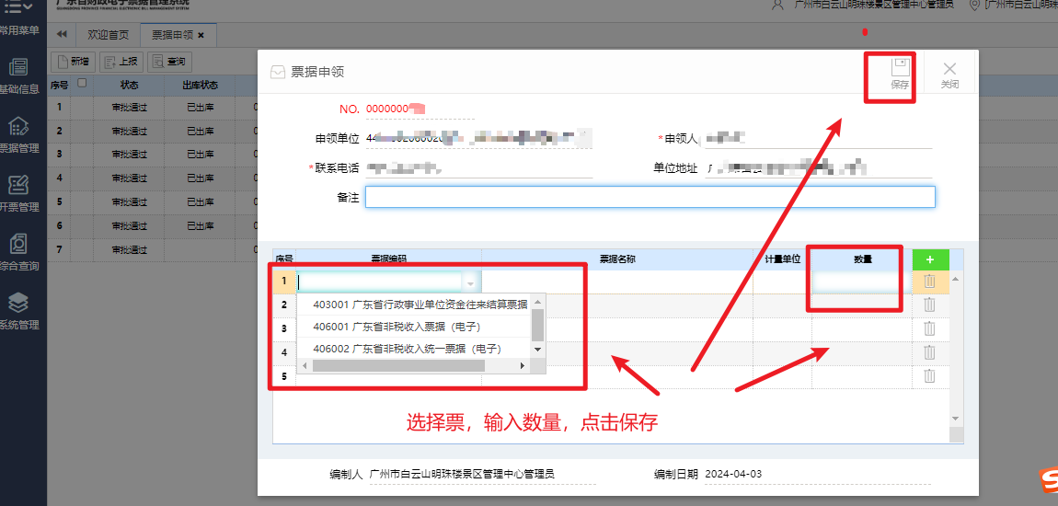This screenshot has width=1058, height=506.
Task: Expand the 票据编码 combo box dropdown arrow
Action: point(471,282)
